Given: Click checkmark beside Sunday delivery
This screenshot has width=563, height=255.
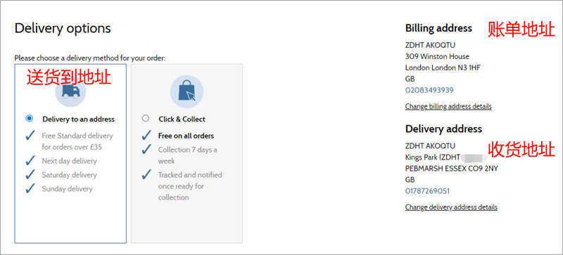Looking at the screenshot, I should 31,189.
